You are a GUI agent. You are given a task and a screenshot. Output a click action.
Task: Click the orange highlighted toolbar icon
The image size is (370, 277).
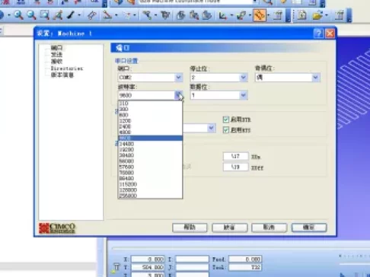coord(260,15)
